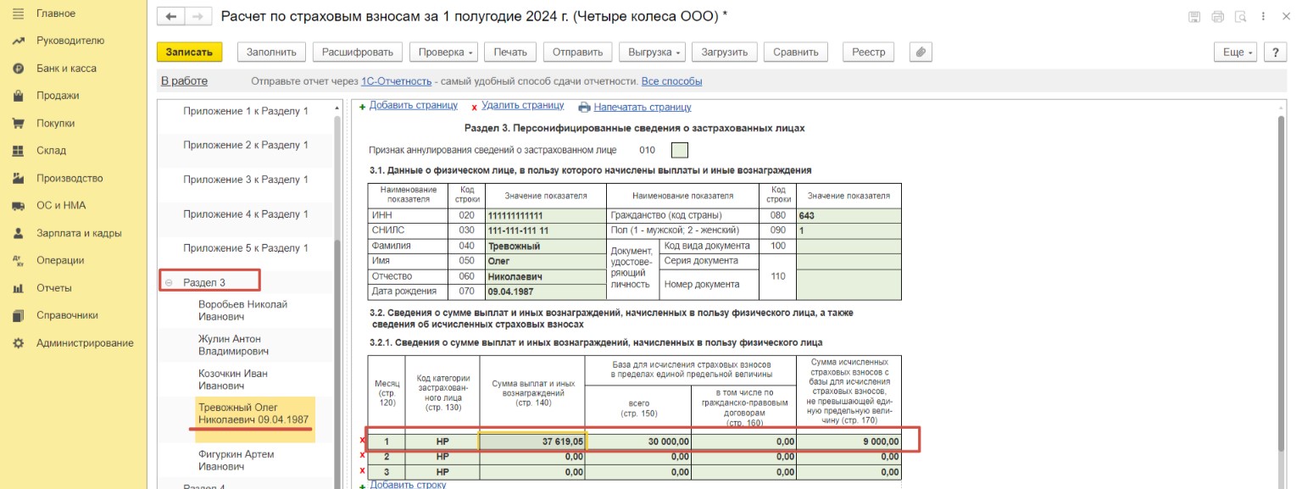This screenshot has width=1302, height=489.
Task: Collapse the Раздел 3 tree node
Action: click(169, 282)
